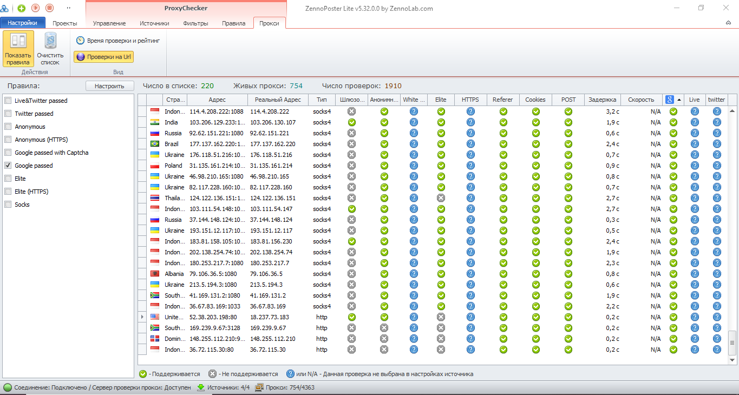Click the orange play icon in title bar
Screen dimensions: 739x395
click(36, 8)
